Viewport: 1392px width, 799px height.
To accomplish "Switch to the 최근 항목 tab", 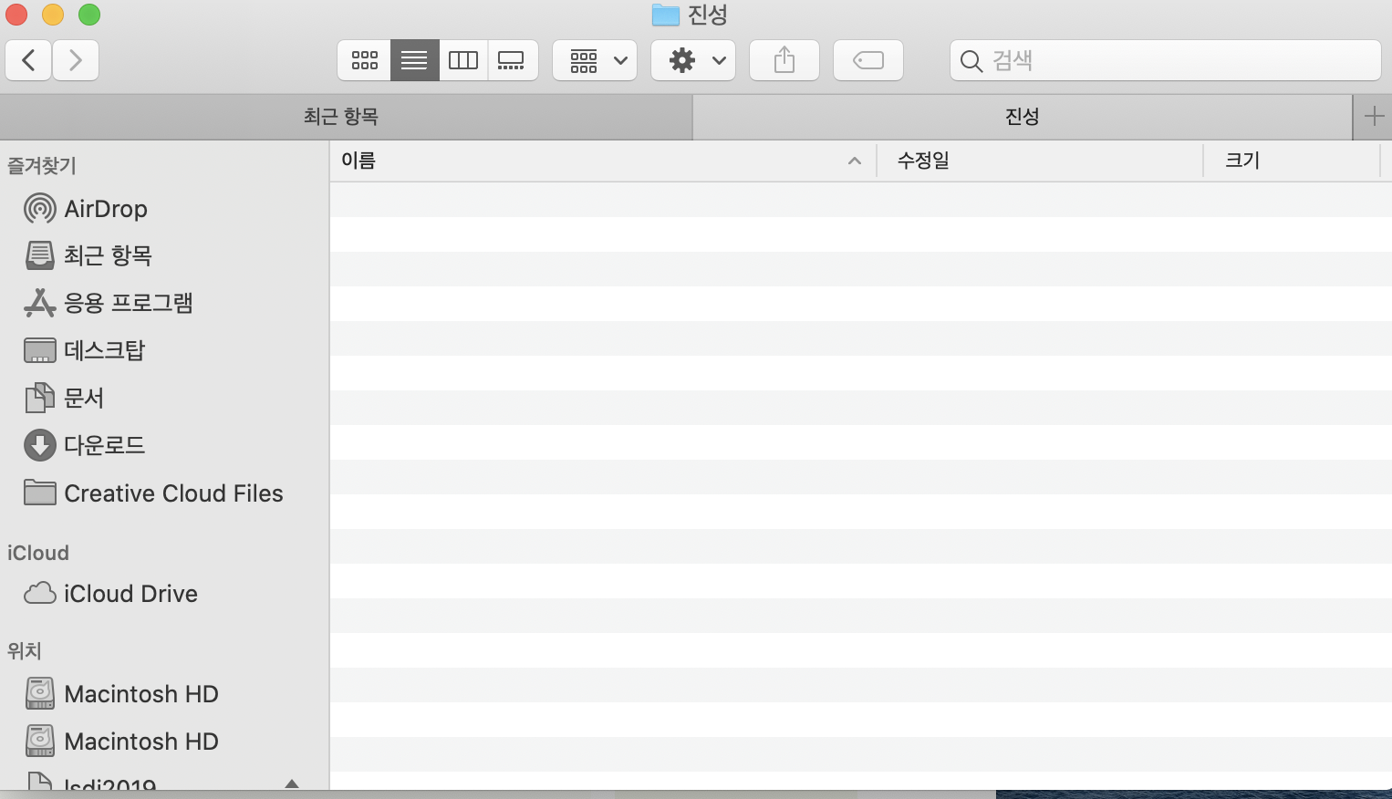I will 346,117.
